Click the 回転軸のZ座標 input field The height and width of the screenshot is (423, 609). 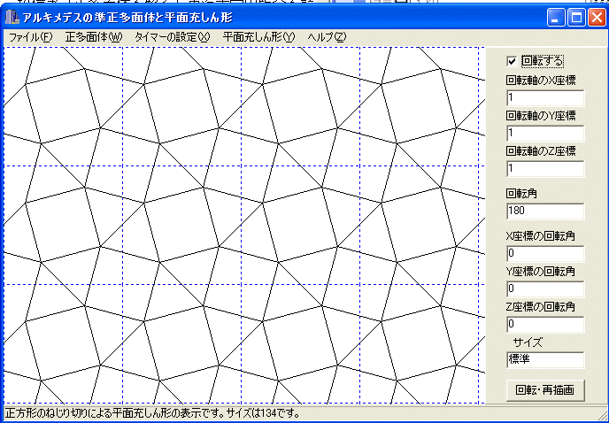point(545,168)
